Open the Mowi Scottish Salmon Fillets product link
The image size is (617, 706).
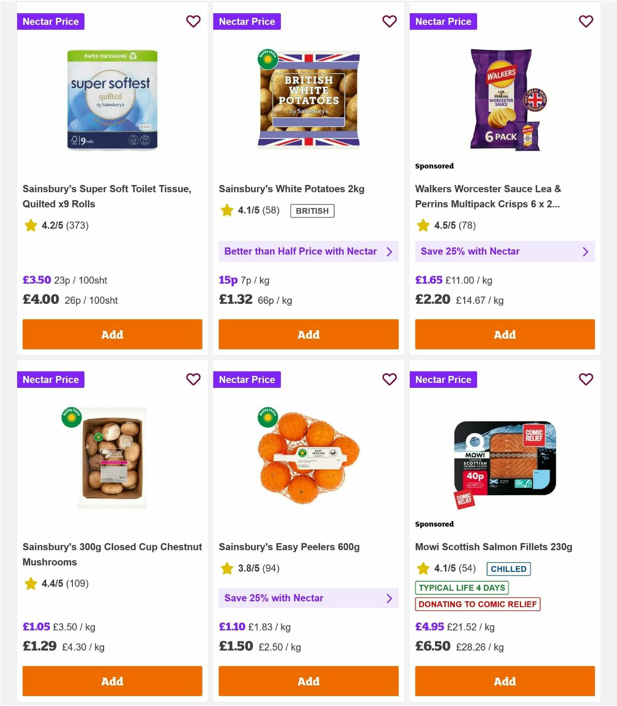coord(494,547)
